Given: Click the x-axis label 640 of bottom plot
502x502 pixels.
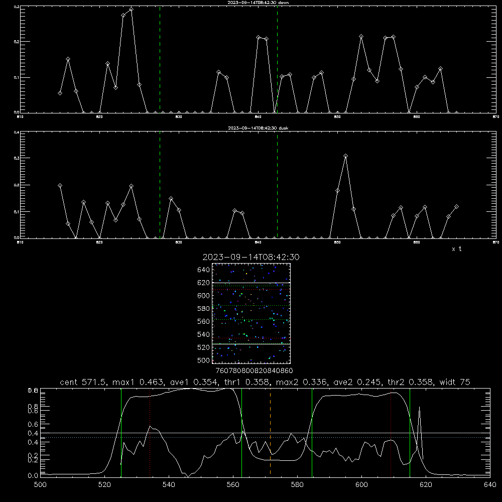Looking at the screenshot, I should tap(490, 485).
